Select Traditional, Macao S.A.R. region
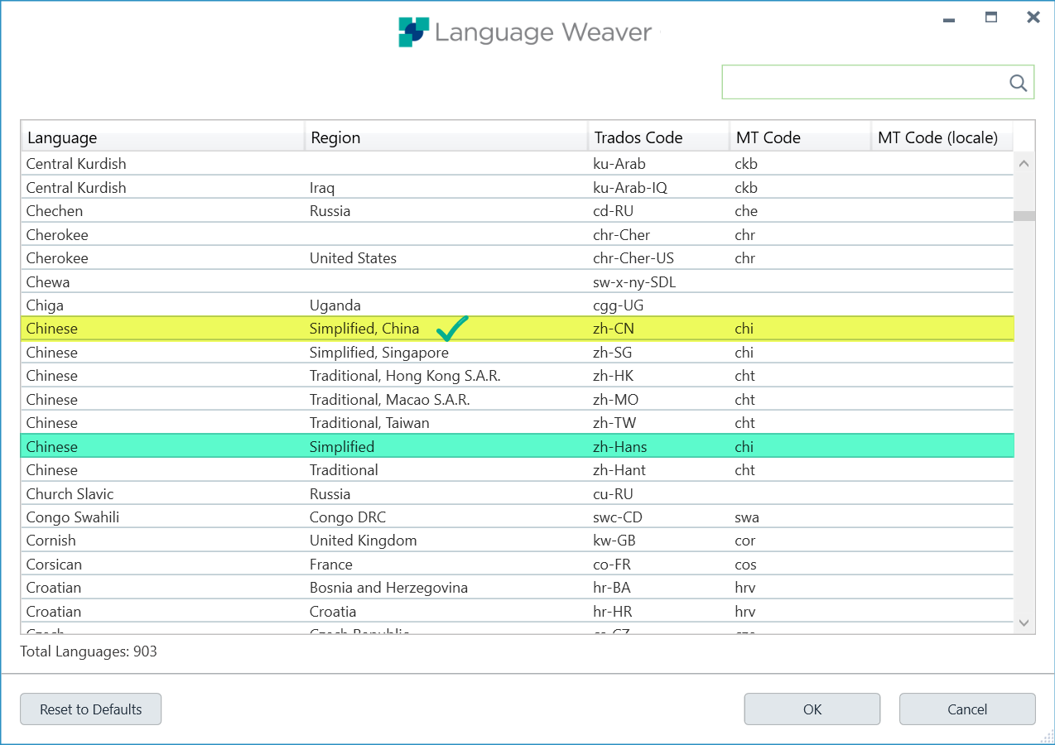The height and width of the screenshot is (745, 1055). click(390, 400)
